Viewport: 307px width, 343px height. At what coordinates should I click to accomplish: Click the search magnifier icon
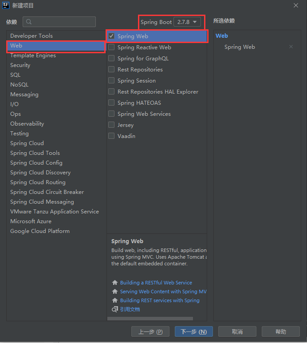(29, 22)
